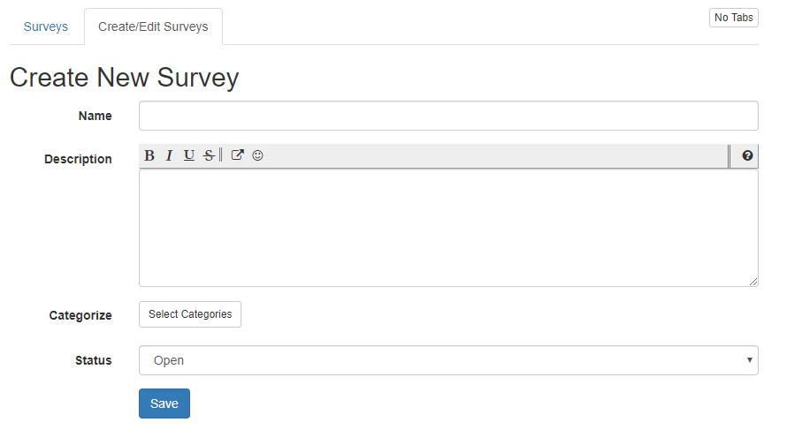Focus the survey Name input field
The image size is (787, 430).
(x=448, y=116)
